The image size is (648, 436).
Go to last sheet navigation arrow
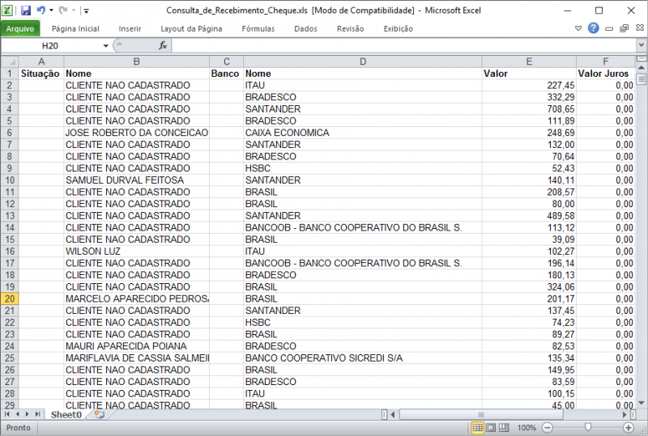pos(37,414)
